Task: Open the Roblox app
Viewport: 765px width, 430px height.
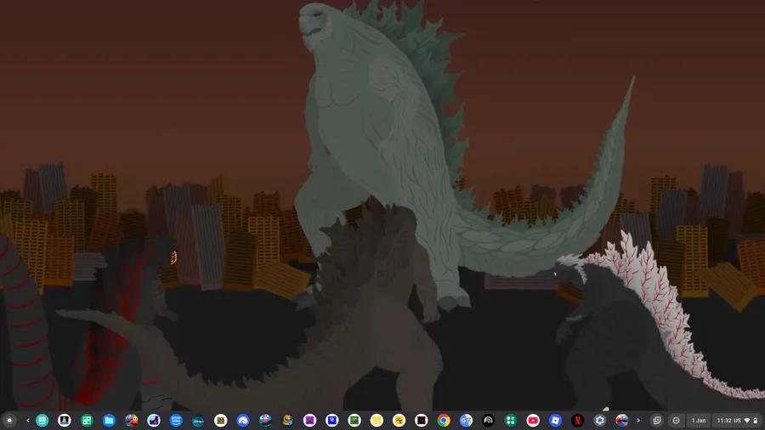Action: tap(555, 421)
